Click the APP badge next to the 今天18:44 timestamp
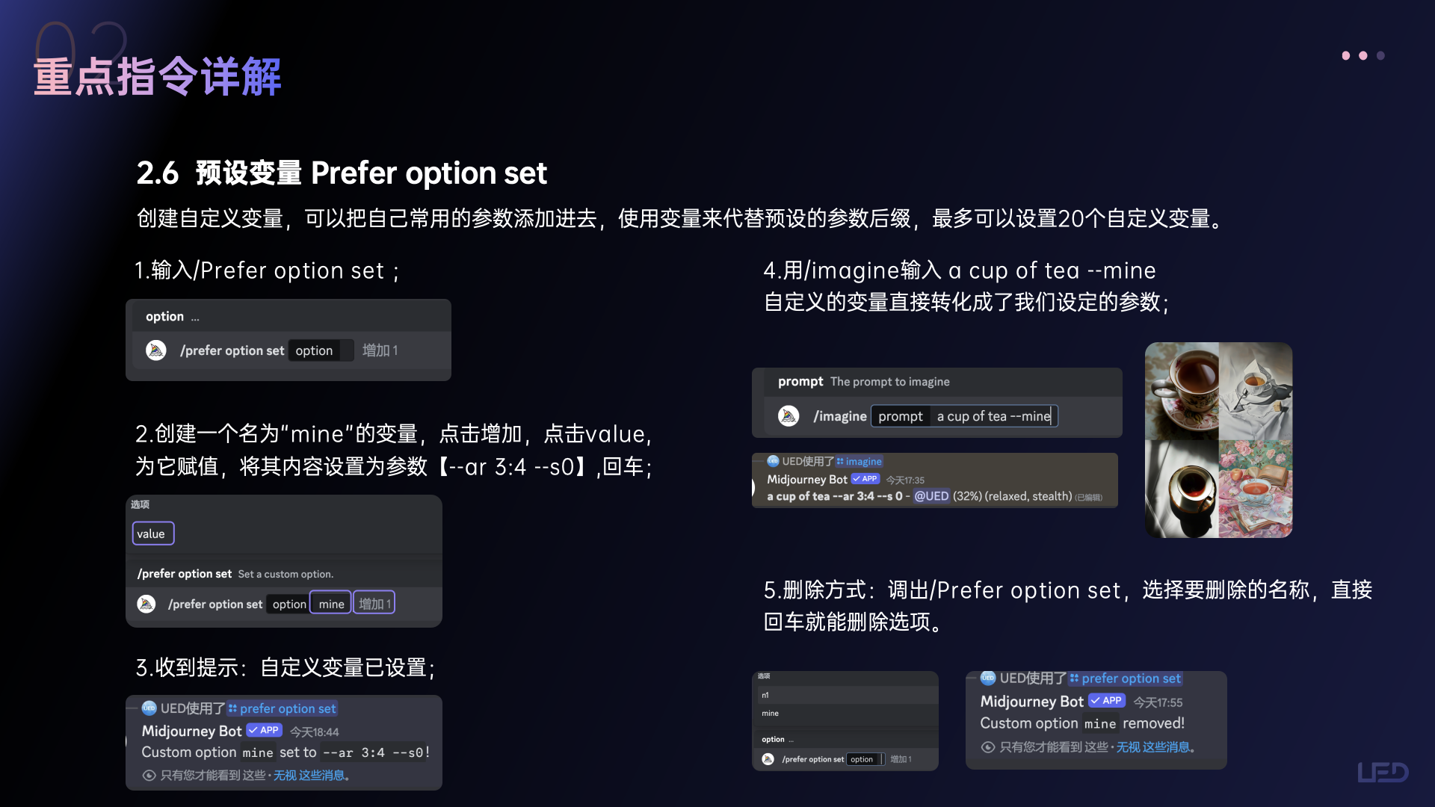The height and width of the screenshot is (807, 1435). [264, 730]
